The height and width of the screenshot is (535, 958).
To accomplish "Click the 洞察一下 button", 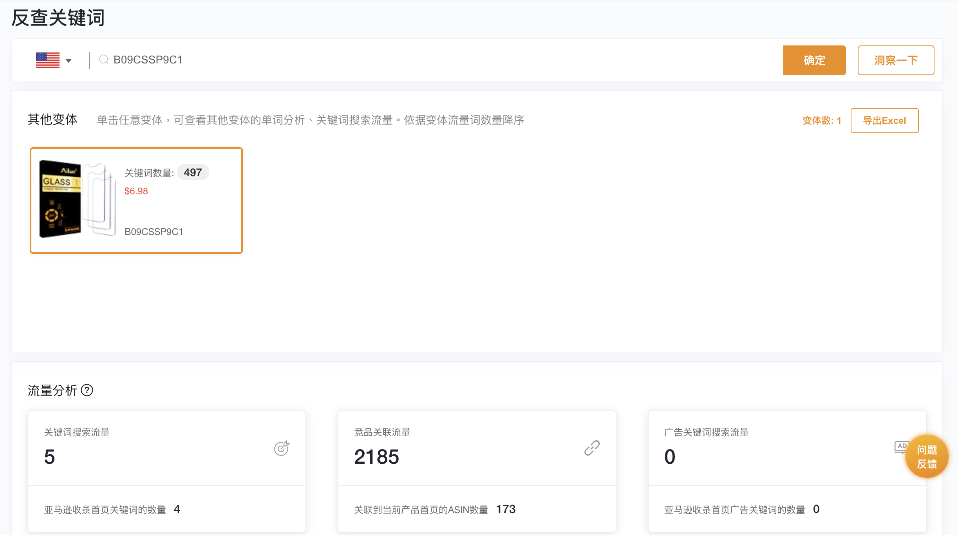I will pyautogui.click(x=895, y=60).
